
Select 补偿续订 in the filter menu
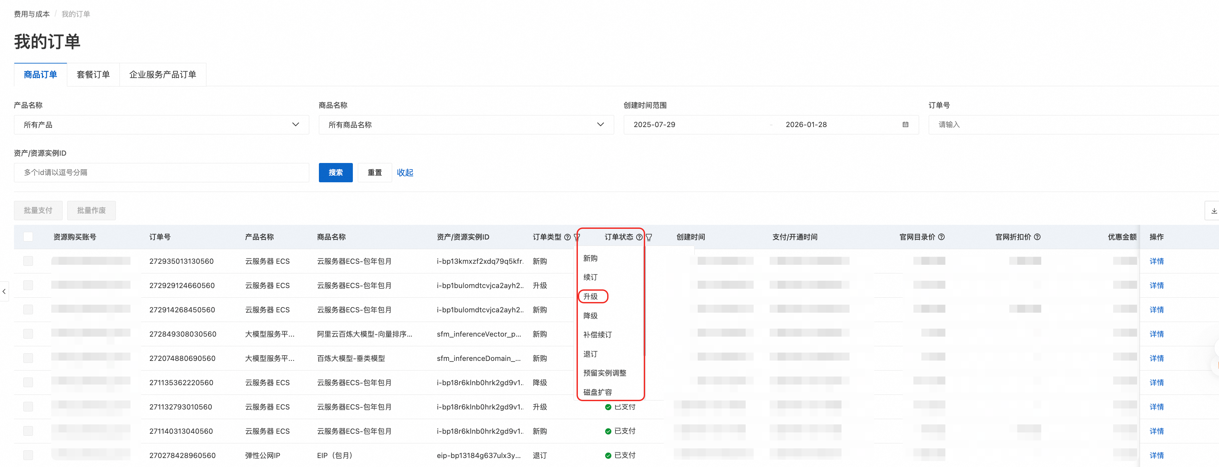(x=597, y=335)
